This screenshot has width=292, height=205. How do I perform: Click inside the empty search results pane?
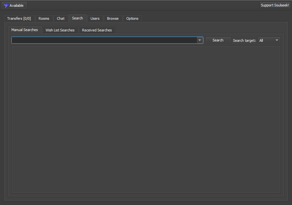(x=146, y=119)
